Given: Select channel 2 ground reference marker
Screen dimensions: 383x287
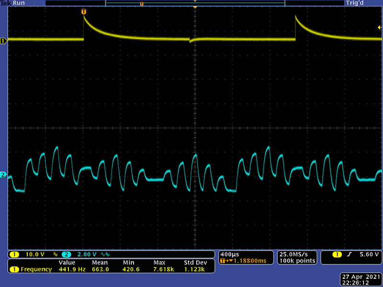Looking at the screenshot, I should coord(4,175).
